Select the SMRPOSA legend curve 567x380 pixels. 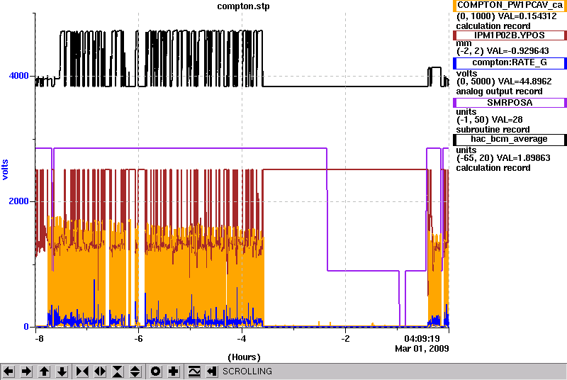(x=510, y=103)
